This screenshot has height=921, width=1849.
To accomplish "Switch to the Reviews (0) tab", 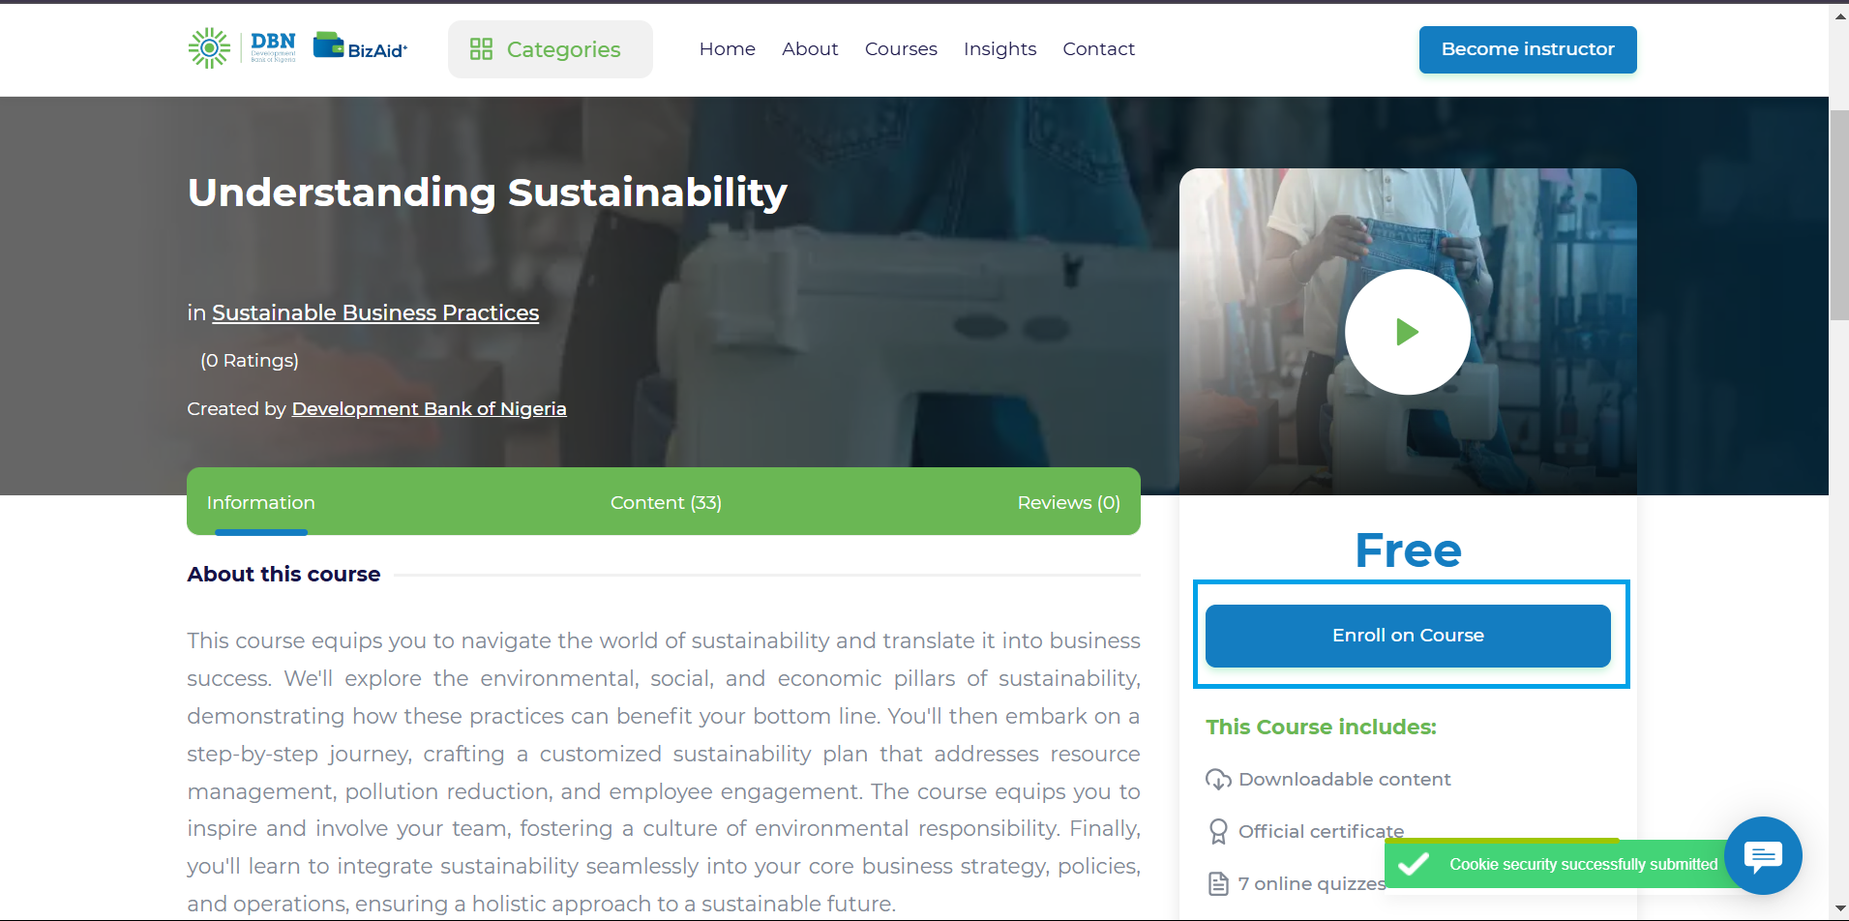I will 1068,502.
